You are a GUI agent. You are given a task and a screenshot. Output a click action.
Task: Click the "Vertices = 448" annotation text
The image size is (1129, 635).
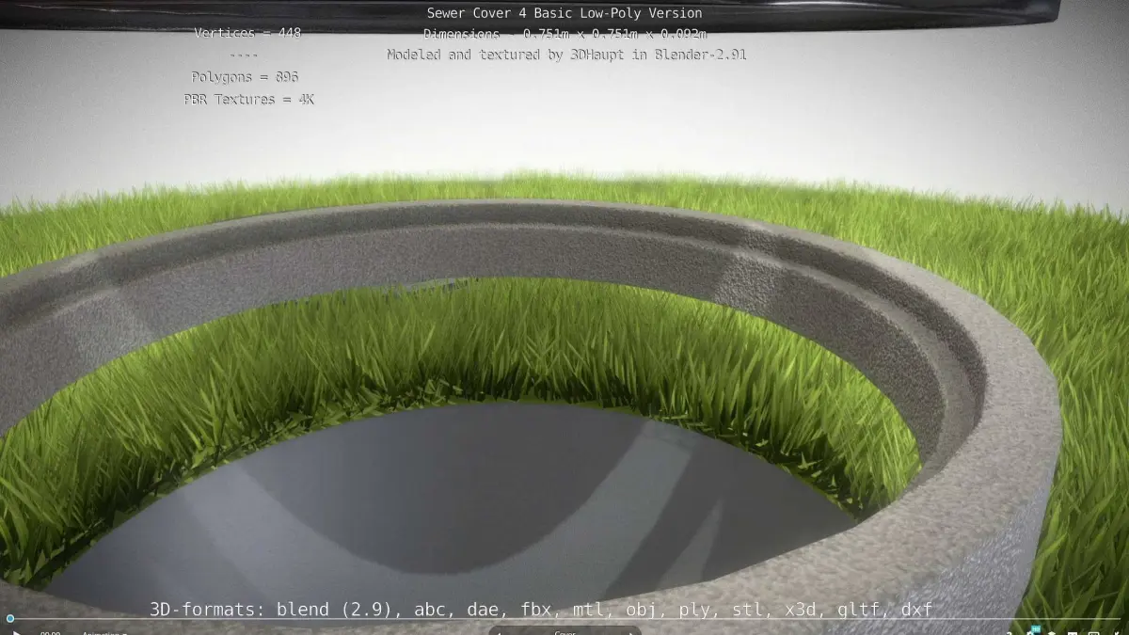[x=247, y=33]
